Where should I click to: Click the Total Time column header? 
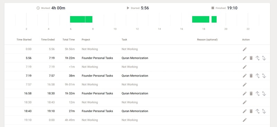tap(69, 39)
